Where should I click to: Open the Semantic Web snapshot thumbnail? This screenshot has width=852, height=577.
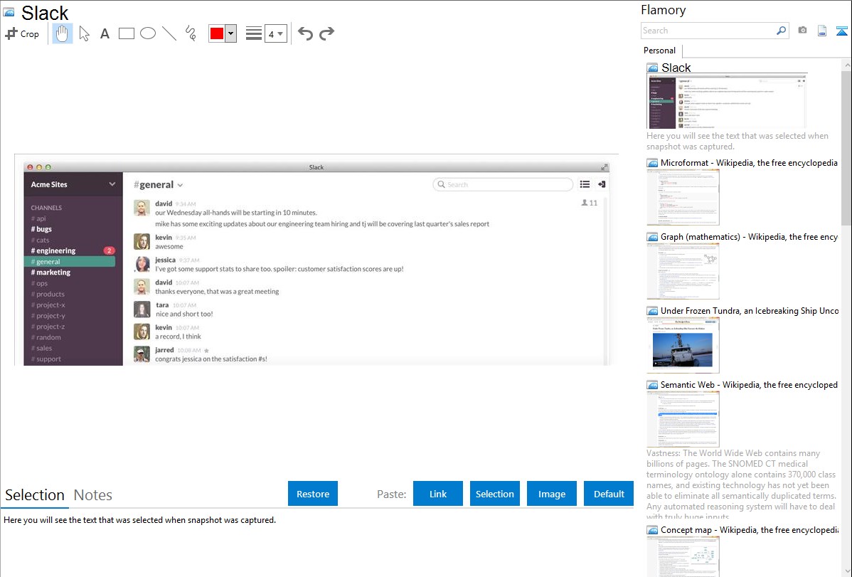(683, 419)
